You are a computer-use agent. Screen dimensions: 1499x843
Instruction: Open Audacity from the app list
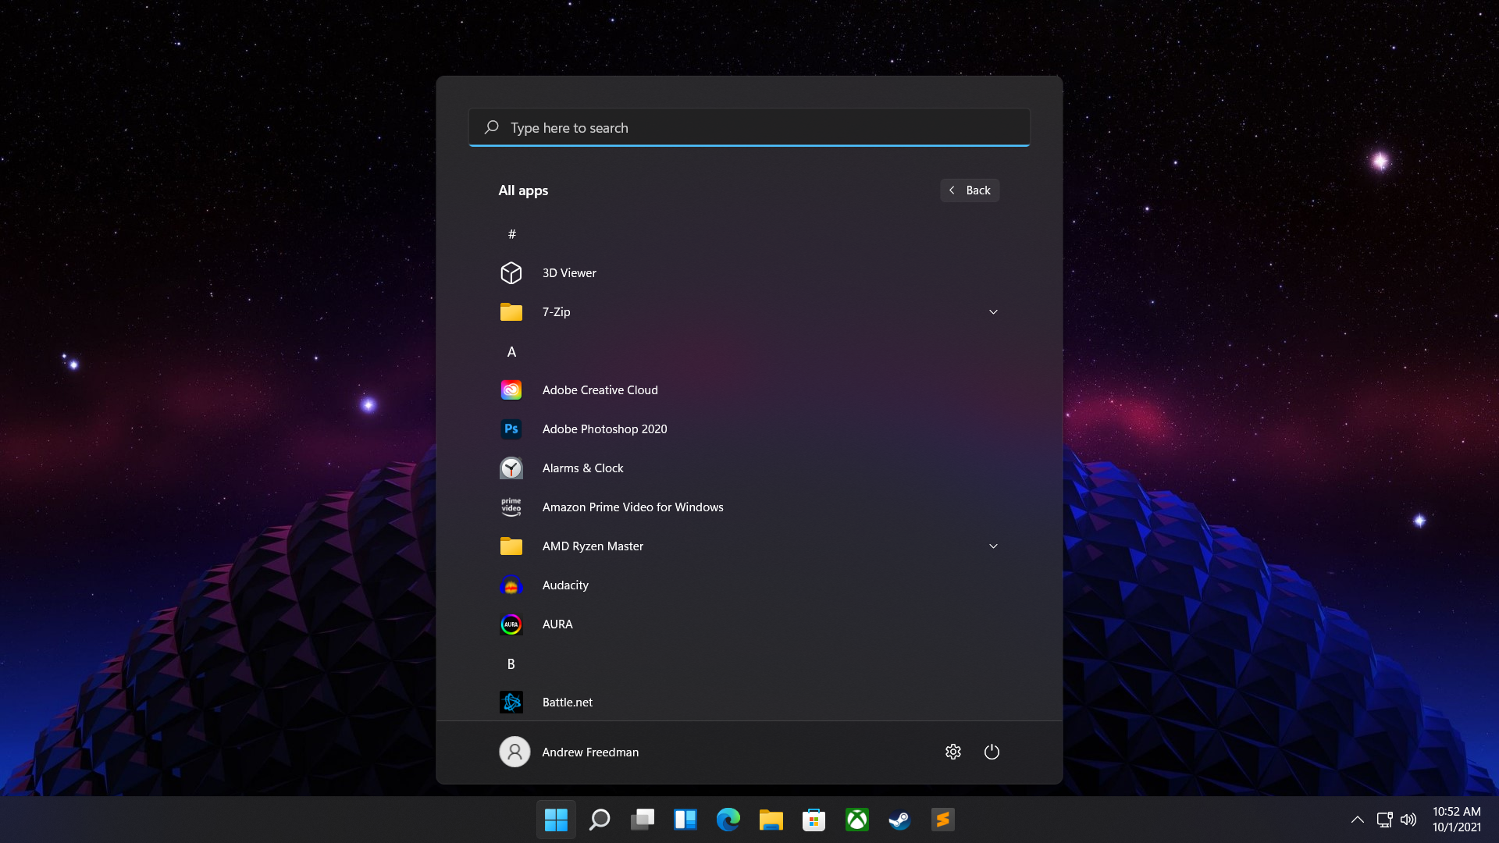coord(565,585)
